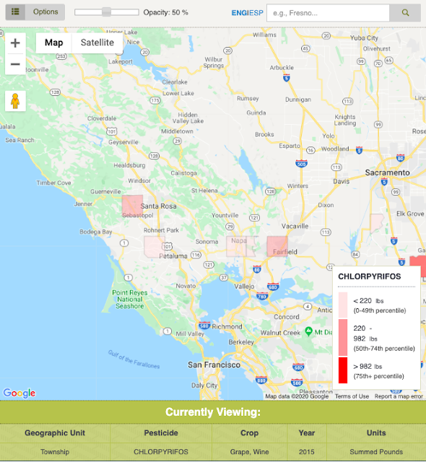This screenshot has width=426, height=462.
Task: Open the Google logo link
Action: click(x=19, y=393)
